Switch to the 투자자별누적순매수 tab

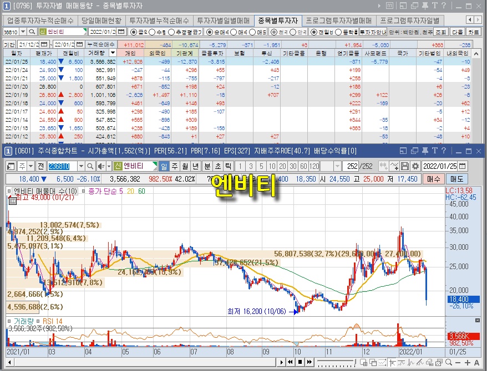159,21
